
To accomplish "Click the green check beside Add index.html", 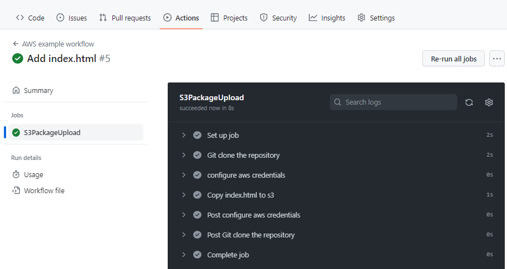I will [x=18, y=59].
